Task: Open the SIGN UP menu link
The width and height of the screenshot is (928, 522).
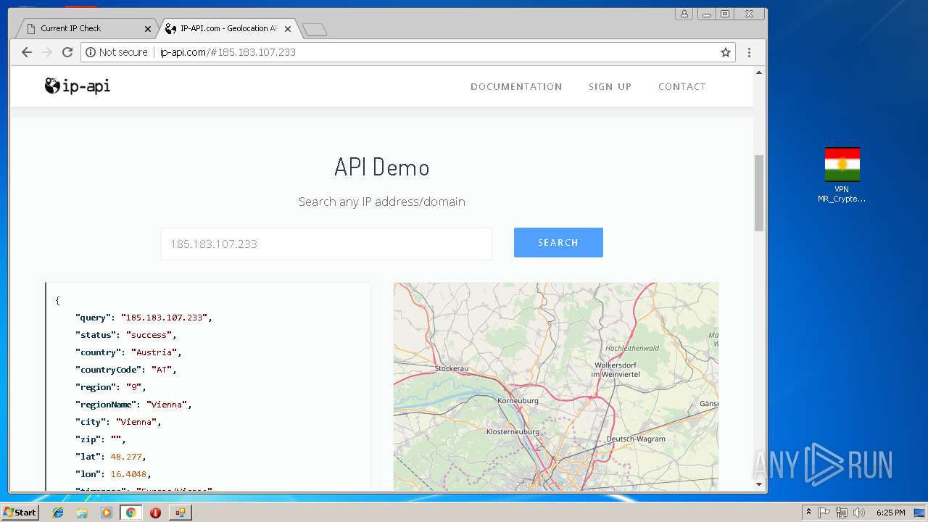Action: coord(610,86)
